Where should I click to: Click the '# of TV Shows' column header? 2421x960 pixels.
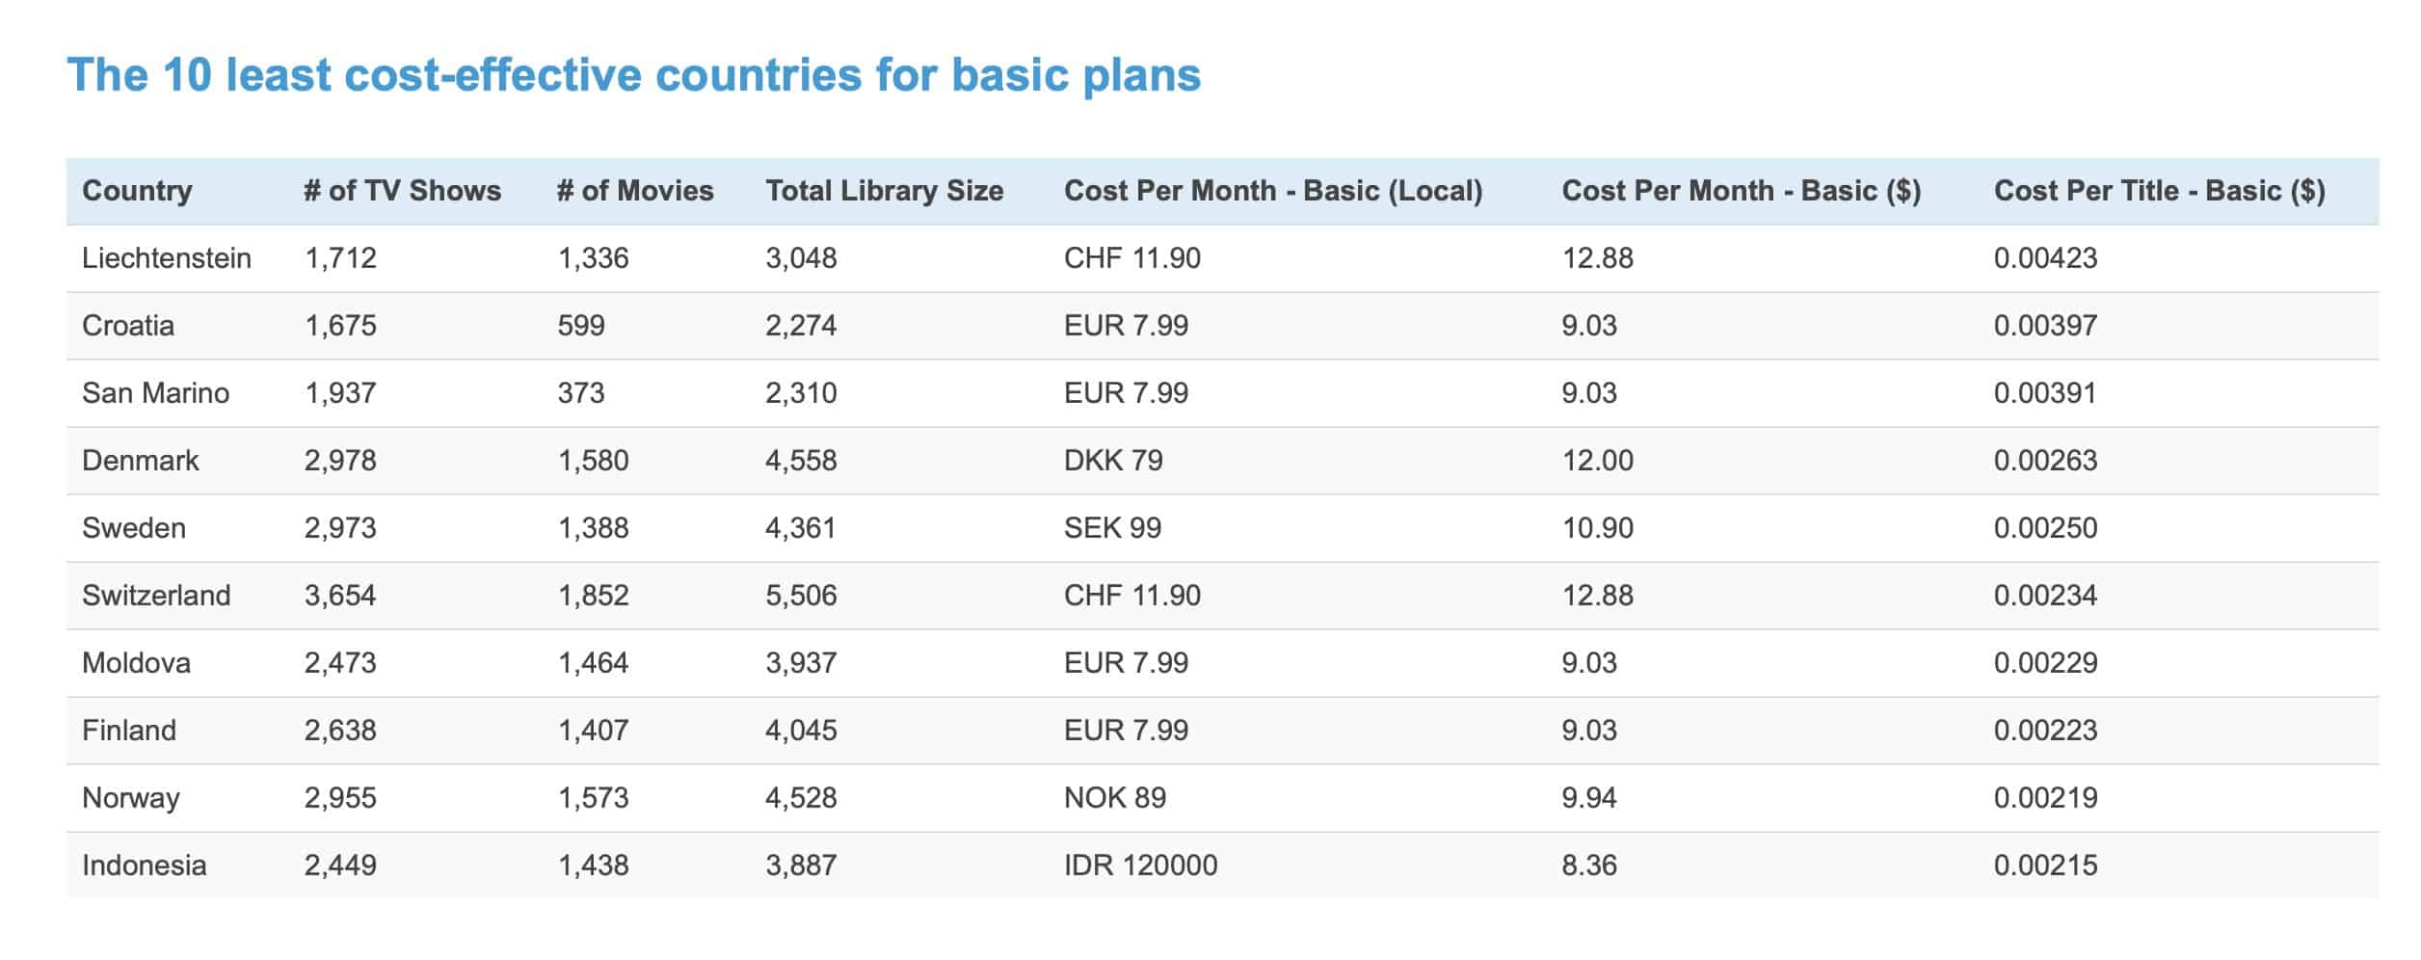click(x=402, y=191)
